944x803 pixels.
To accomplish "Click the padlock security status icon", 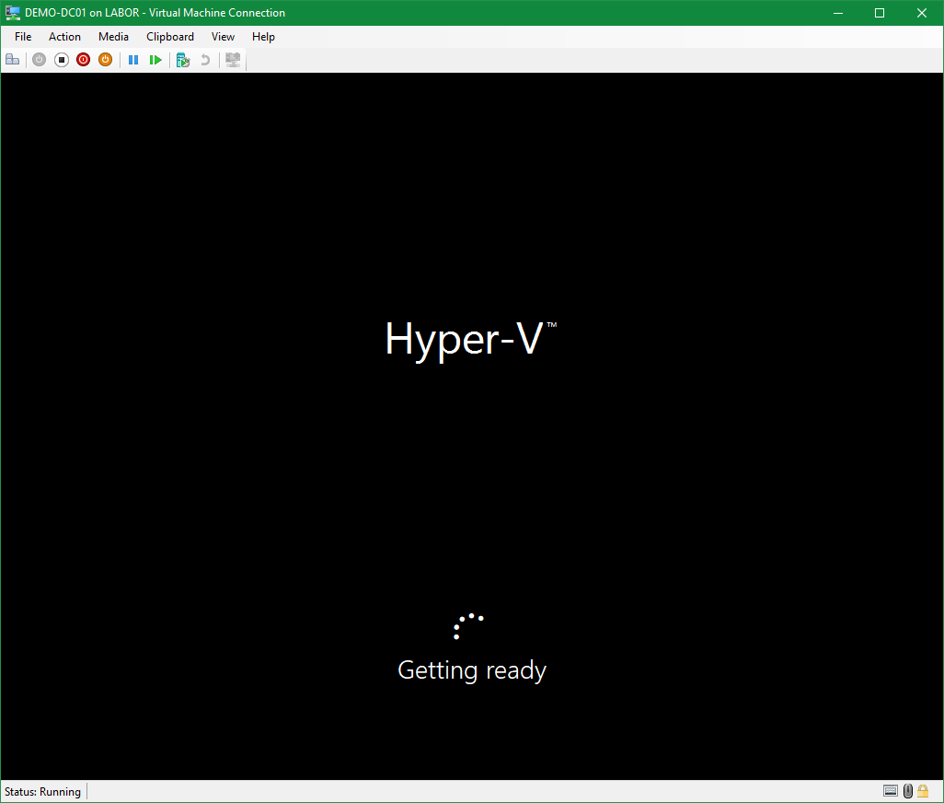I will tap(923, 791).
